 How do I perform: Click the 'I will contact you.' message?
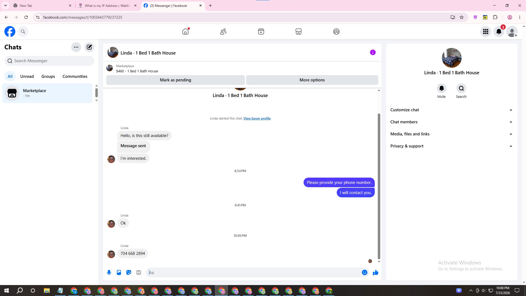point(356,193)
